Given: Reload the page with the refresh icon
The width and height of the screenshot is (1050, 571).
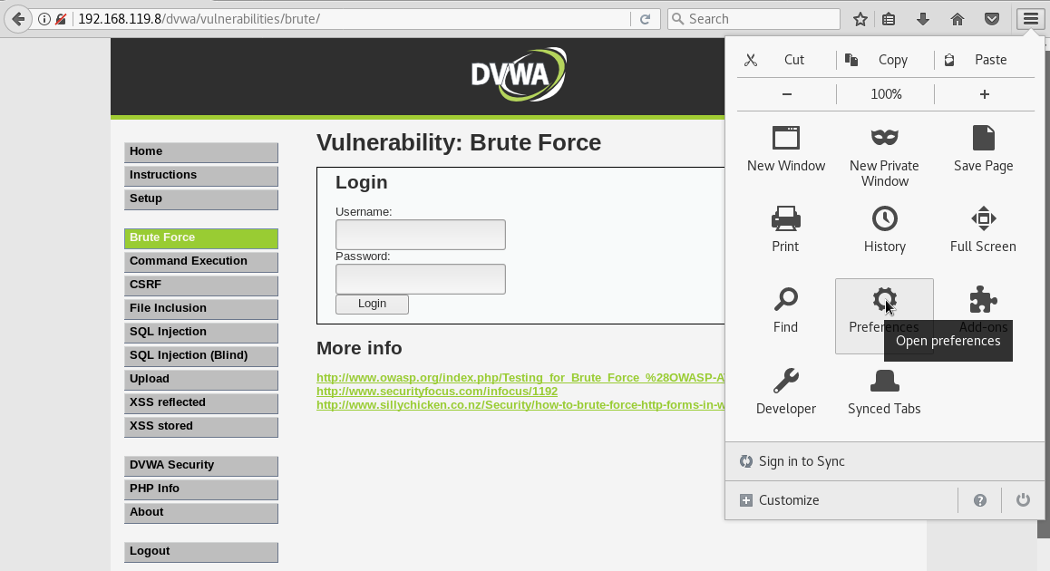Looking at the screenshot, I should tap(645, 19).
